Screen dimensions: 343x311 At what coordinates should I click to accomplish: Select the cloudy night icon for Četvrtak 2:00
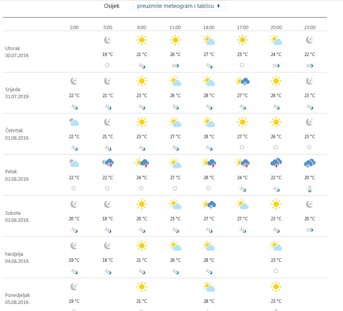coord(74,122)
